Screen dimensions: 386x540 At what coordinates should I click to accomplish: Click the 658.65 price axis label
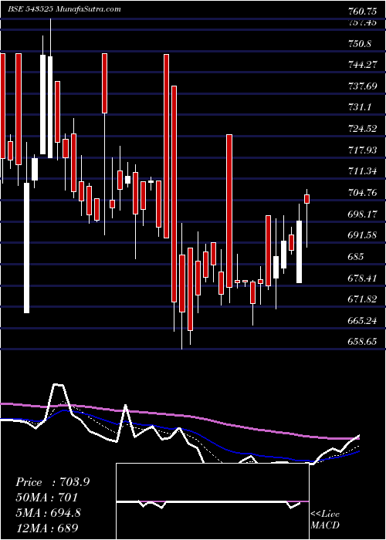pyautogui.click(x=361, y=343)
